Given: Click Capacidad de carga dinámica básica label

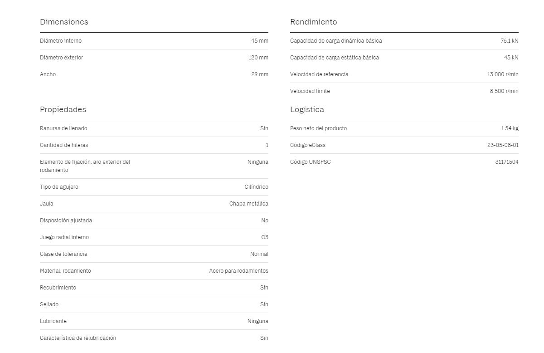Looking at the screenshot, I should [336, 41].
